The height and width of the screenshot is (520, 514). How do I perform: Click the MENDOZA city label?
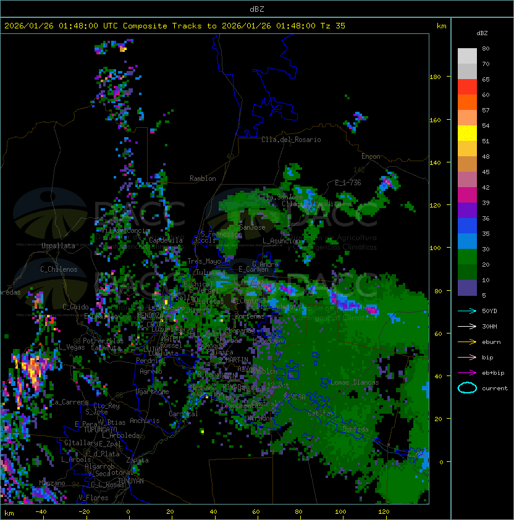pos(150,315)
